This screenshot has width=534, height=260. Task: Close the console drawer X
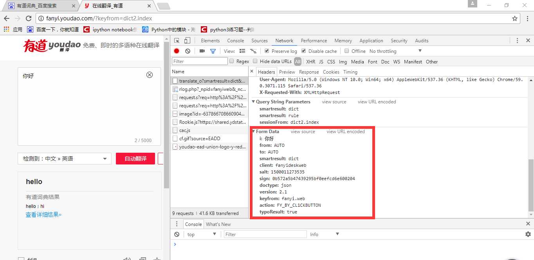point(528,224)
